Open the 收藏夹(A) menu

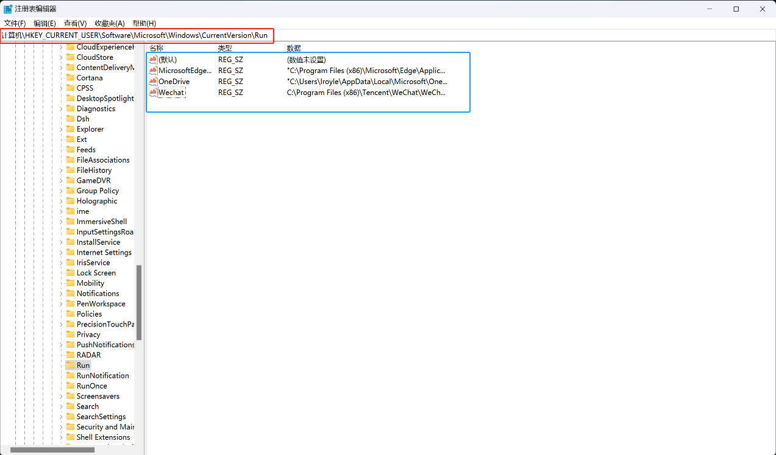tap(109, 23)
